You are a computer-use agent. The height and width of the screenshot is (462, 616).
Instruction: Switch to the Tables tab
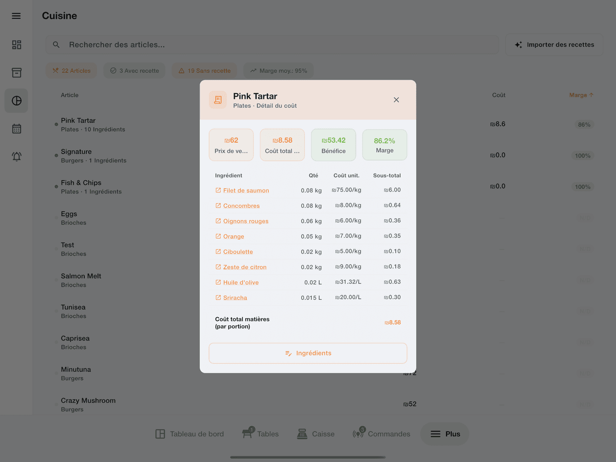point(260,434)
